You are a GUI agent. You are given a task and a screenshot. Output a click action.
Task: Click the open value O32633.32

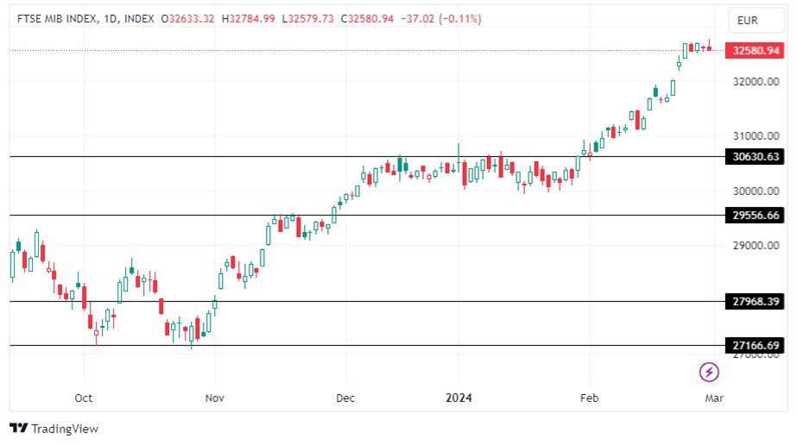187,19
